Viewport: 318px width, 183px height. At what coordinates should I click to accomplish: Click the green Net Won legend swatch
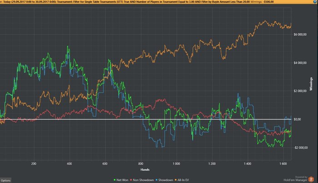[114, 180]
